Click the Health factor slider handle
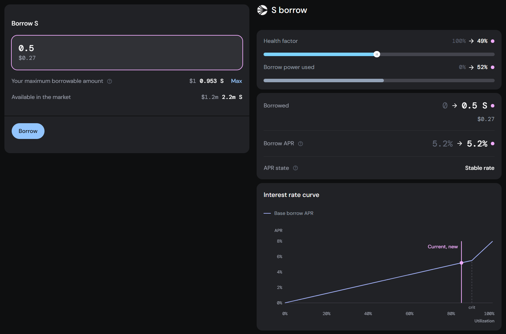 pos(377,54)
